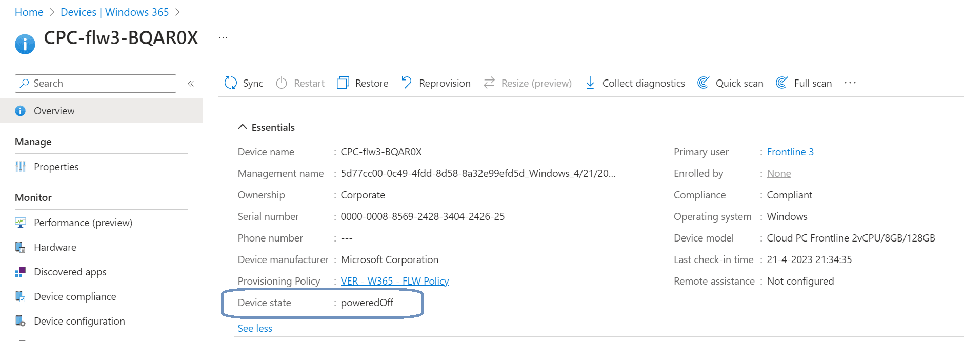The width and height of the screenshot is (964, 341).
Task: Open the Hardware section
Action: 55,247
